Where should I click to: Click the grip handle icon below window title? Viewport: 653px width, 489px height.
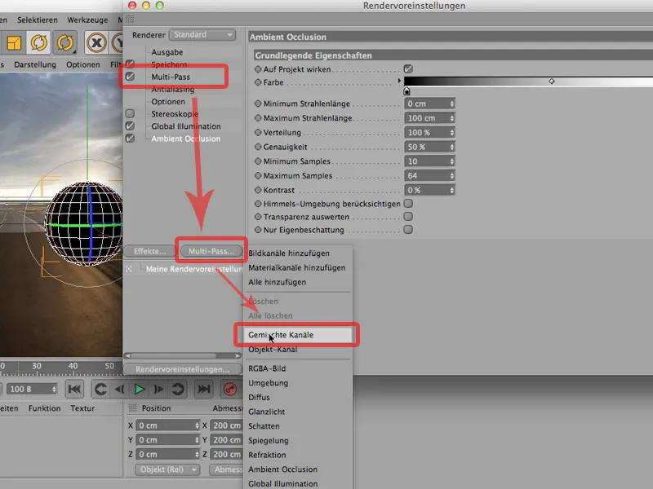pos(130,19)
